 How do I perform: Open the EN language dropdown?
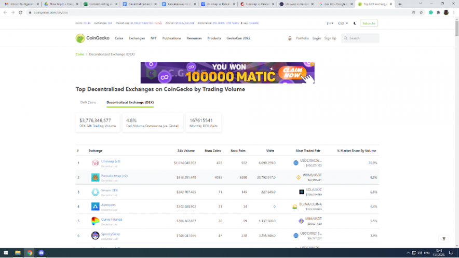pos(329,23)
